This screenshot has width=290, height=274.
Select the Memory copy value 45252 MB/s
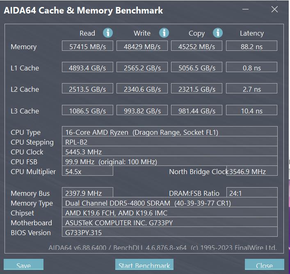pos(196,46)
